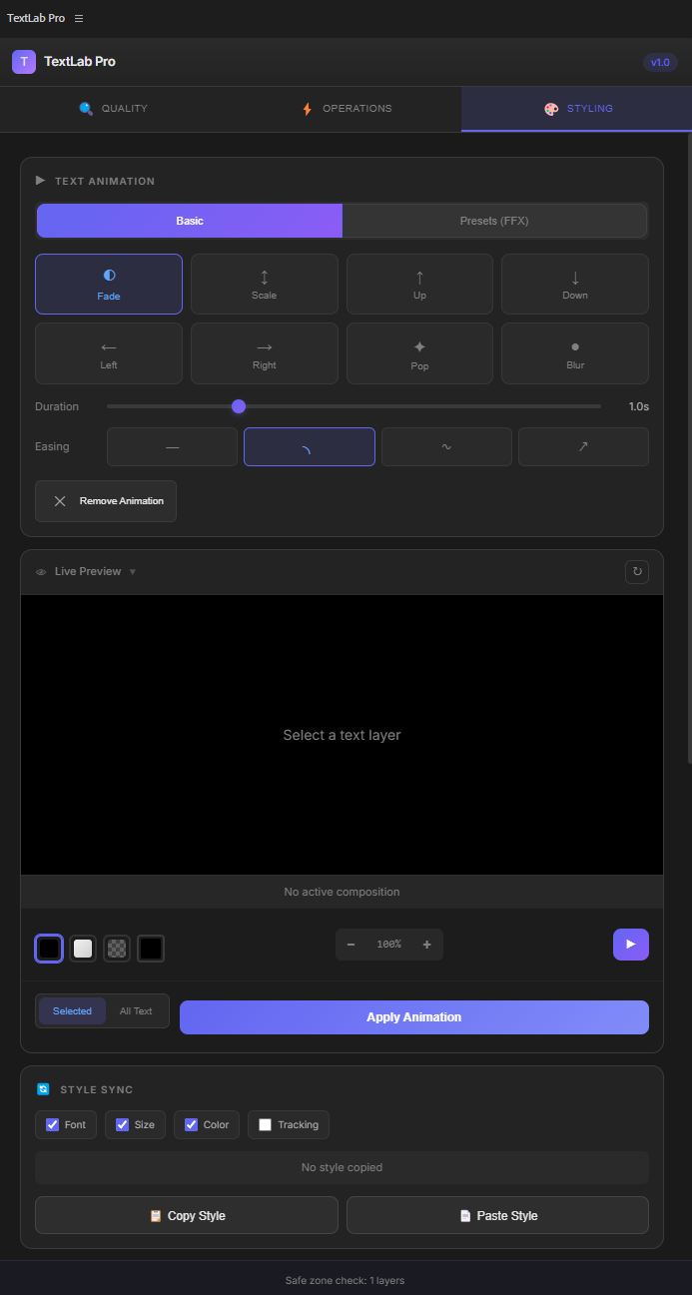Choose the Scale animation

tap(265, 285)
